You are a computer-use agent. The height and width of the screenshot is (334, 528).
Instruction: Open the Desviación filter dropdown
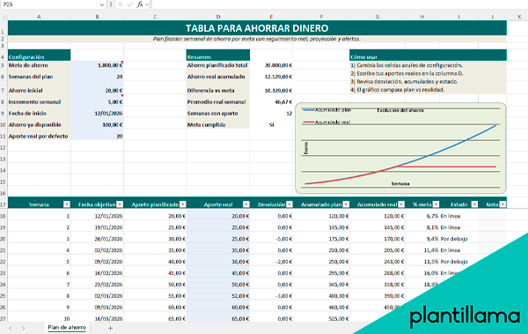(x=290, y=204)
